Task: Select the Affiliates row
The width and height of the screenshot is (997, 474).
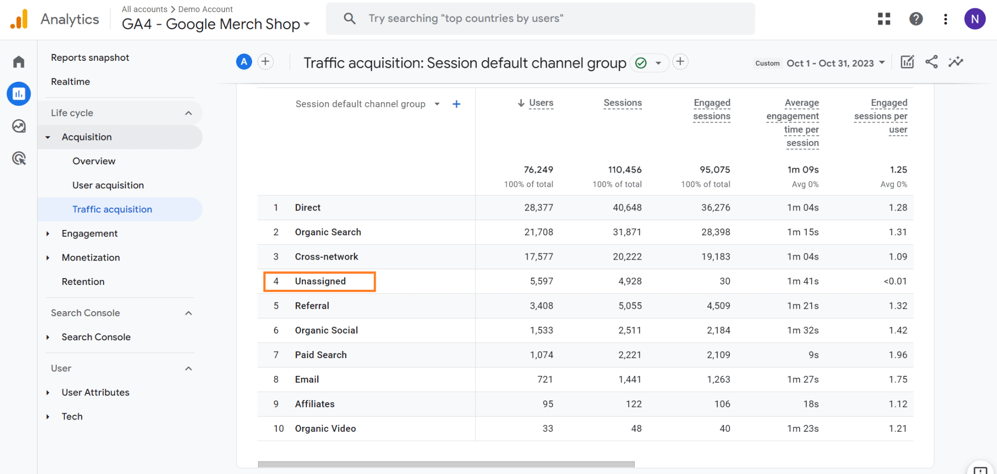Action: [x=585, y=404]
